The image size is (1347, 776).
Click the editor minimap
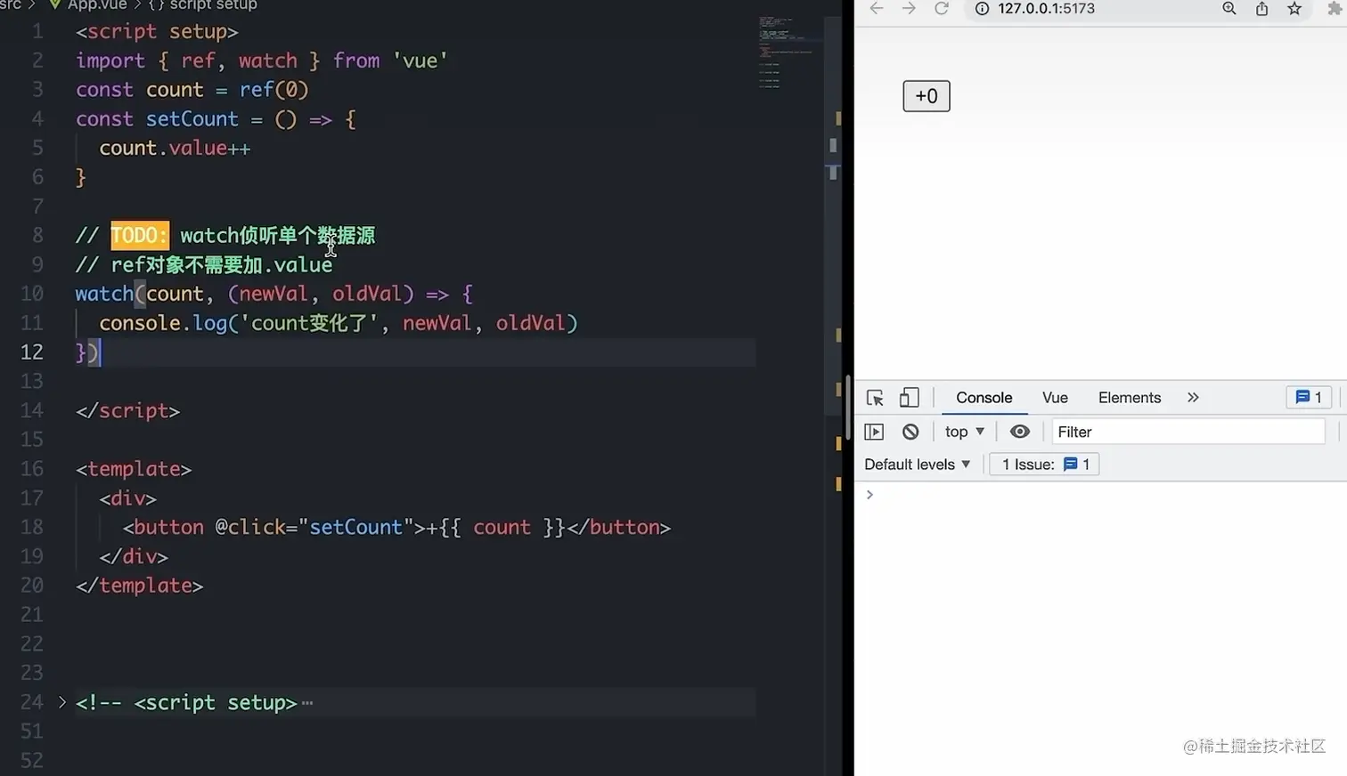788,52
